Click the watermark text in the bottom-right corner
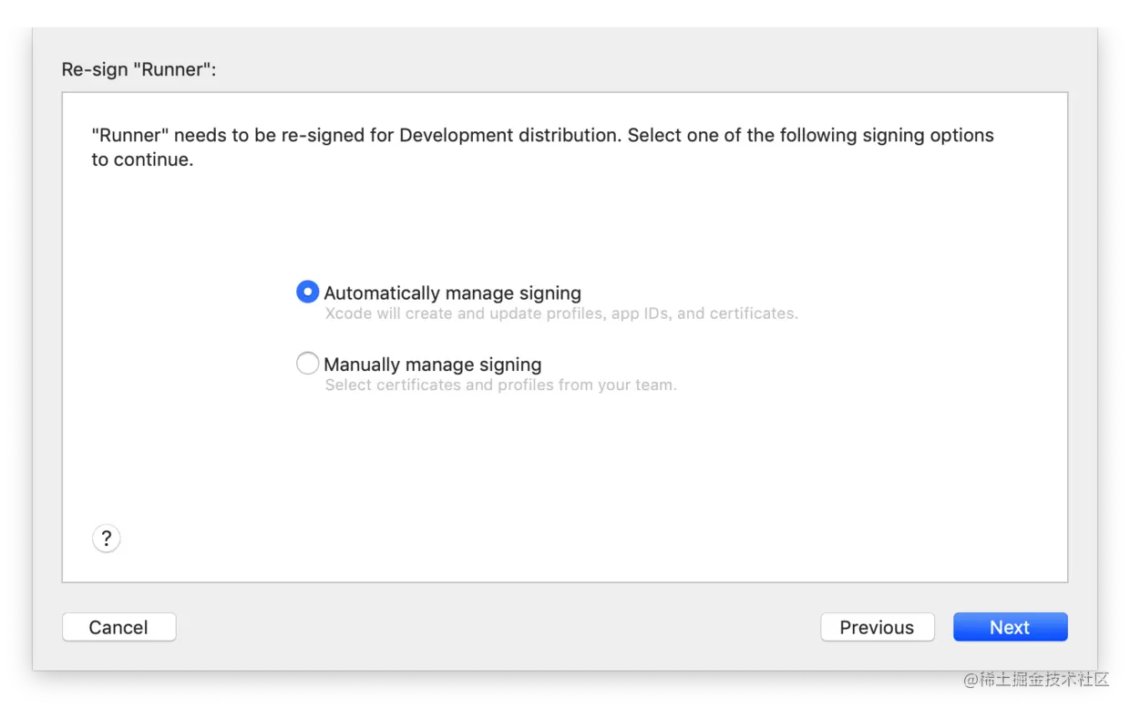Viewport: 1130px width, 709px height. [1034, 678]
